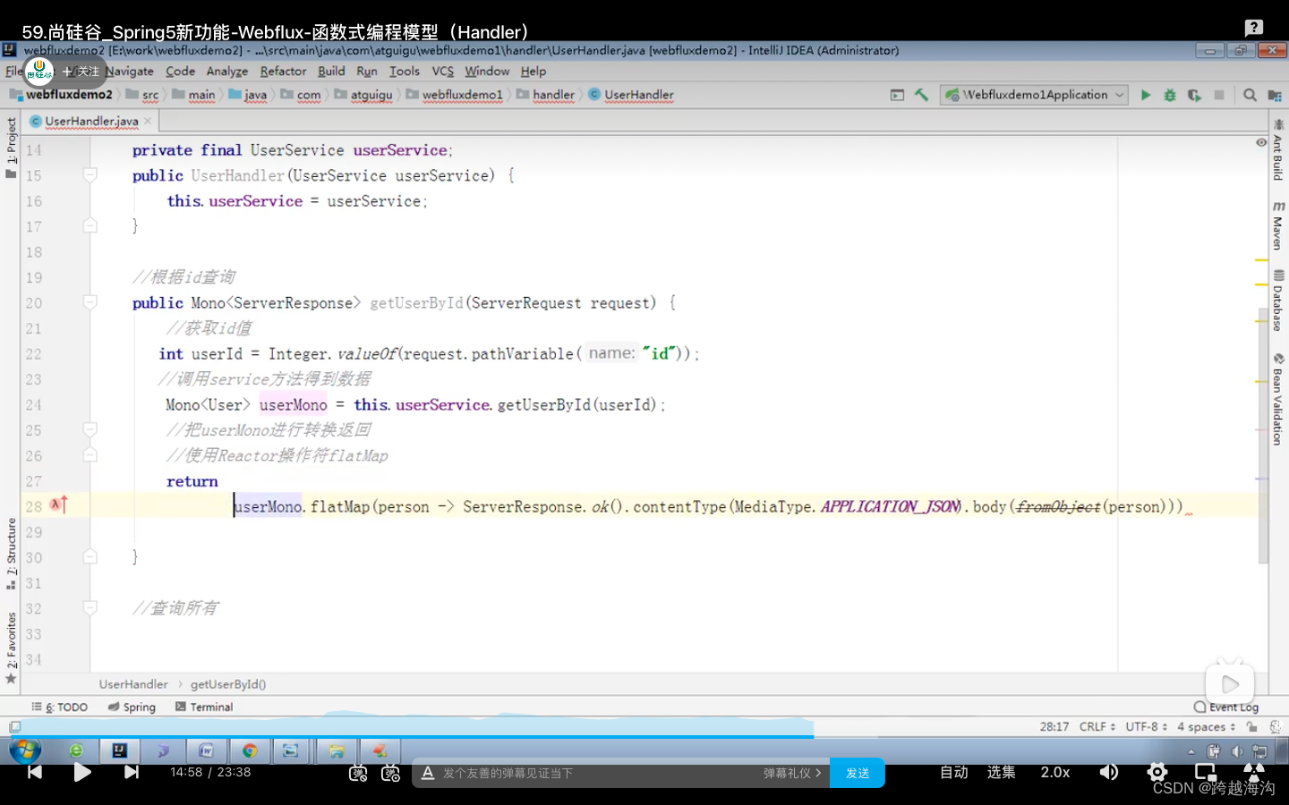1289x805 pixels.
Task: Open the Ant Build side panel
Action: 1277,149
